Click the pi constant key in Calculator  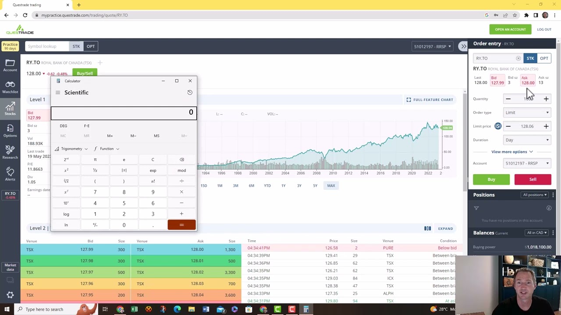[95, 159]
